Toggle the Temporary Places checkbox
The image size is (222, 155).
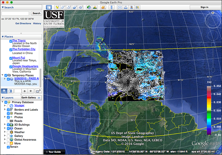(6, 75)
